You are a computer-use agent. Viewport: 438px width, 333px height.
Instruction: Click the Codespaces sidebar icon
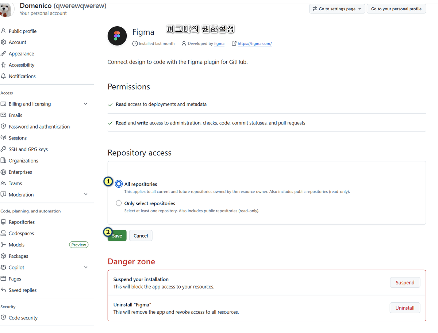[4, 233]
